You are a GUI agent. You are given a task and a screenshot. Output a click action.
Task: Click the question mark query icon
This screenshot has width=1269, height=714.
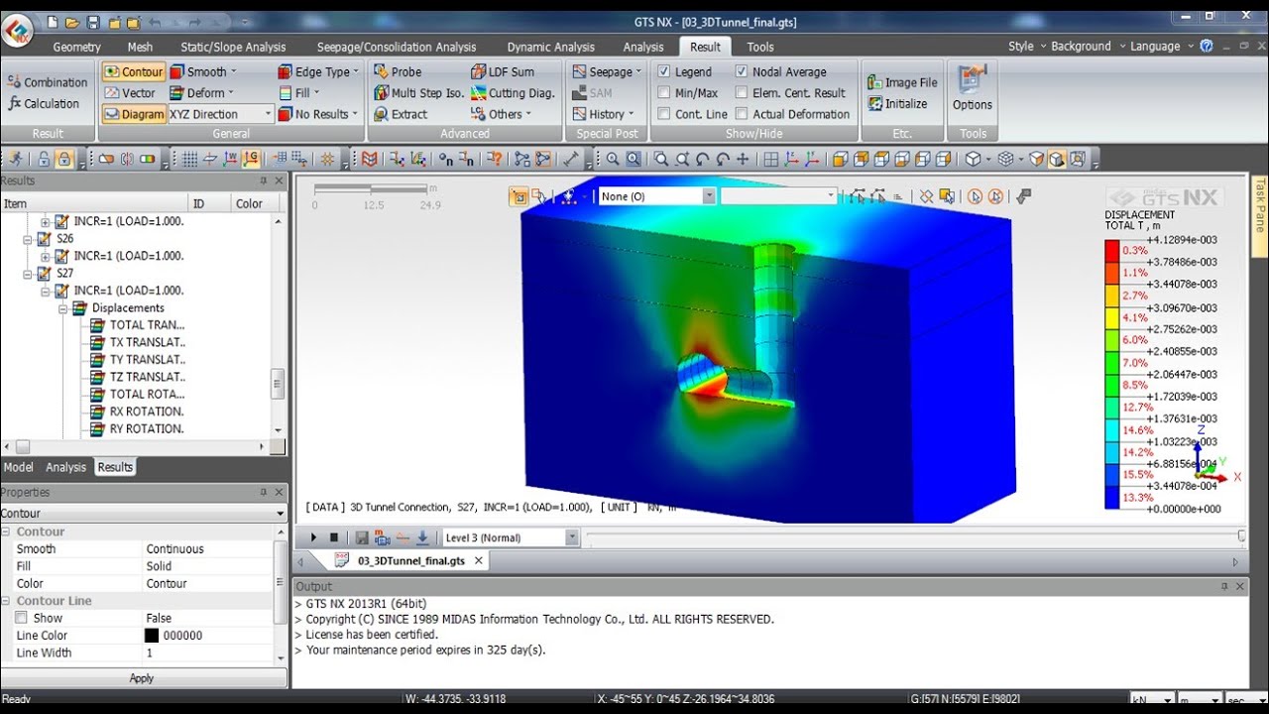pyautogui.click(x=495, y=159)
